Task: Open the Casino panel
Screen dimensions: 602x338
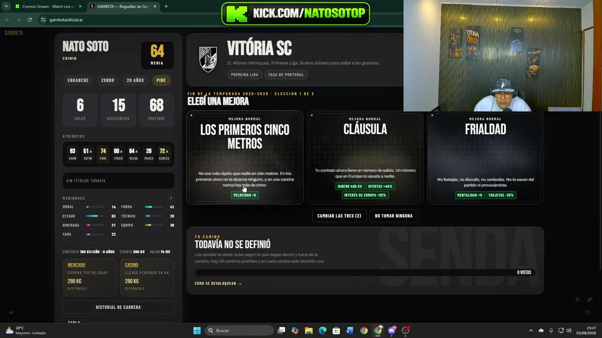Action: point(147,277)
